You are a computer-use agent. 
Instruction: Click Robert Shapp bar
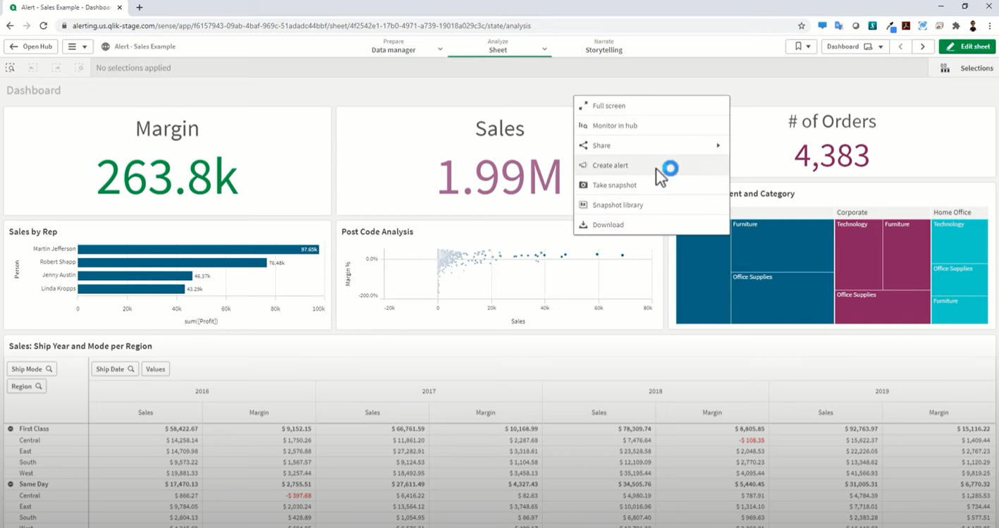click(x=172, y=262)
